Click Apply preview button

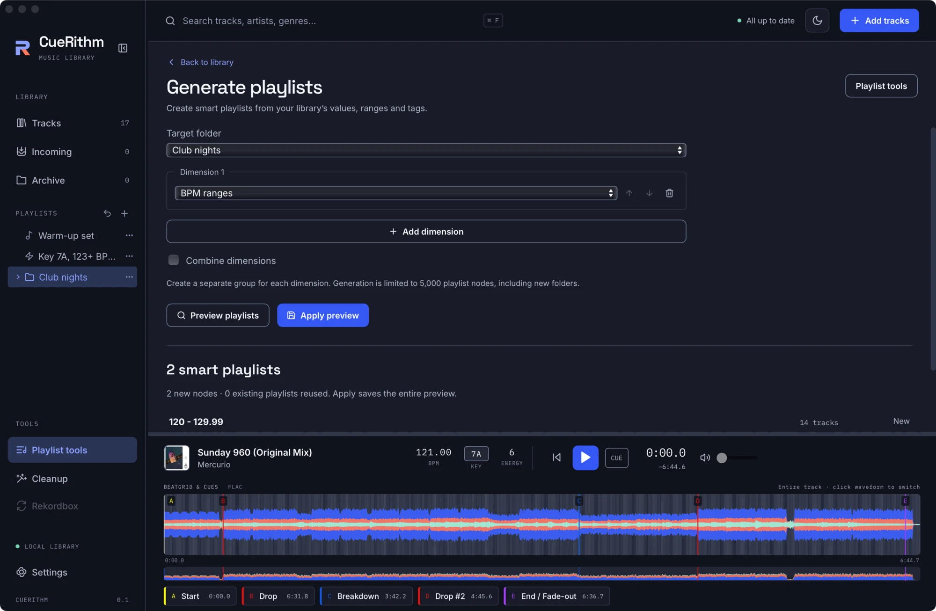coord(323,315)
